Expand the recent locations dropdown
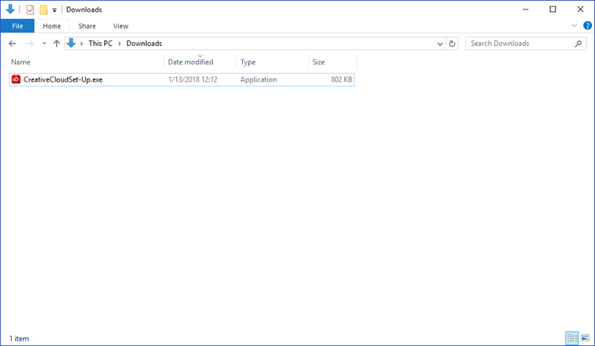Viewport: 595px width, 346px height. pyautogui.click(x=44, y=44)
